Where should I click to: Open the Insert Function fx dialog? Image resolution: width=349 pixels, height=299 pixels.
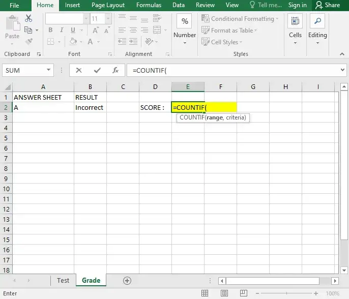click(x=115, y=70)
